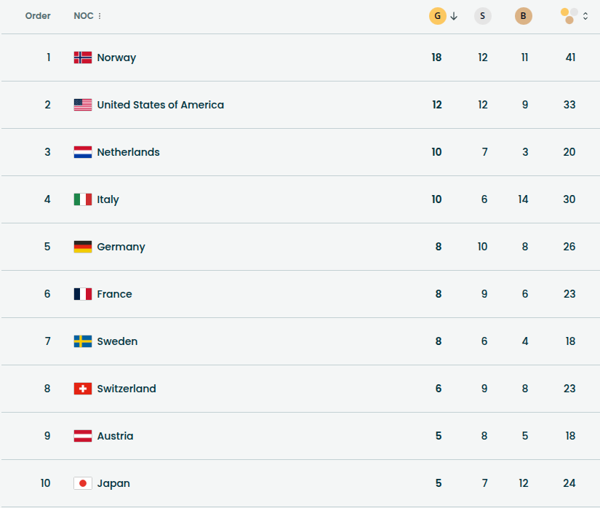This screenshot has width=600, height=508.
Task: Click the sort icon beside NOC
Action: tap(100, 16)
